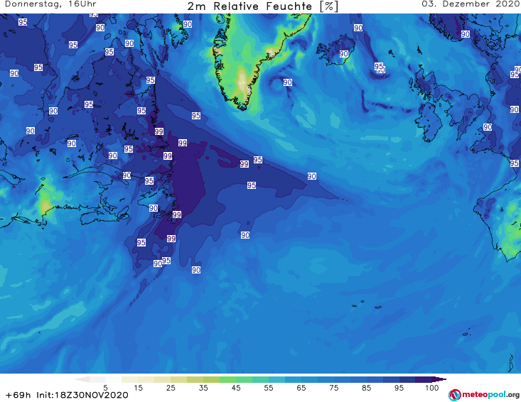
Task: Click the 55 tick label on color scale
Action: [x=269, y=388]
